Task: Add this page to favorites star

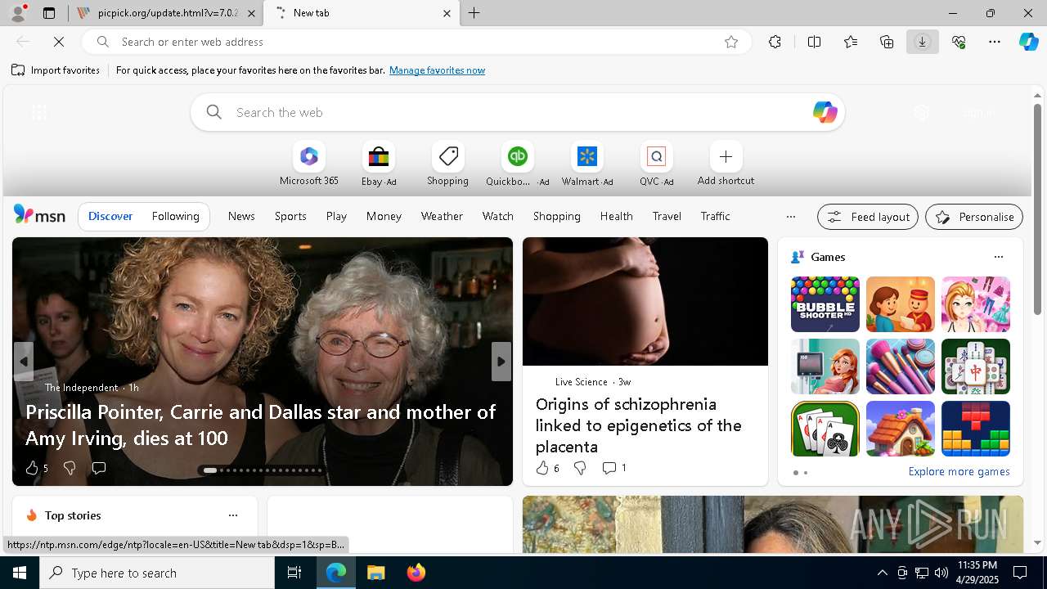Action: [x=731, y=42]
